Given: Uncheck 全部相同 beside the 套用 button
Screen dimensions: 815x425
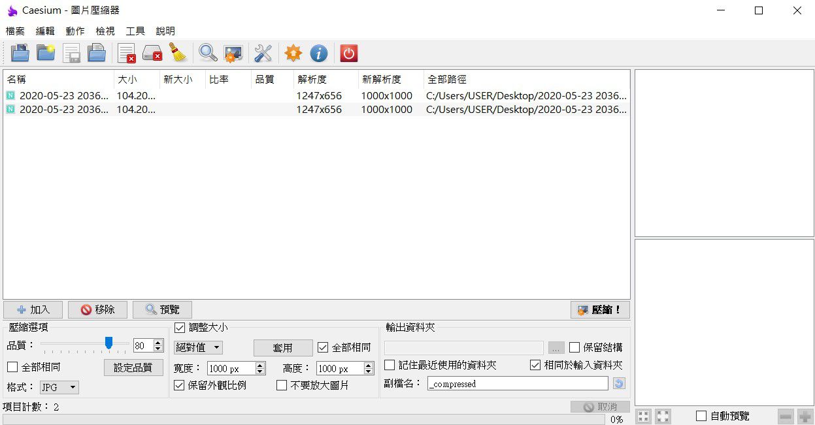Looking at the screenshot, I should tap(323, 347).
